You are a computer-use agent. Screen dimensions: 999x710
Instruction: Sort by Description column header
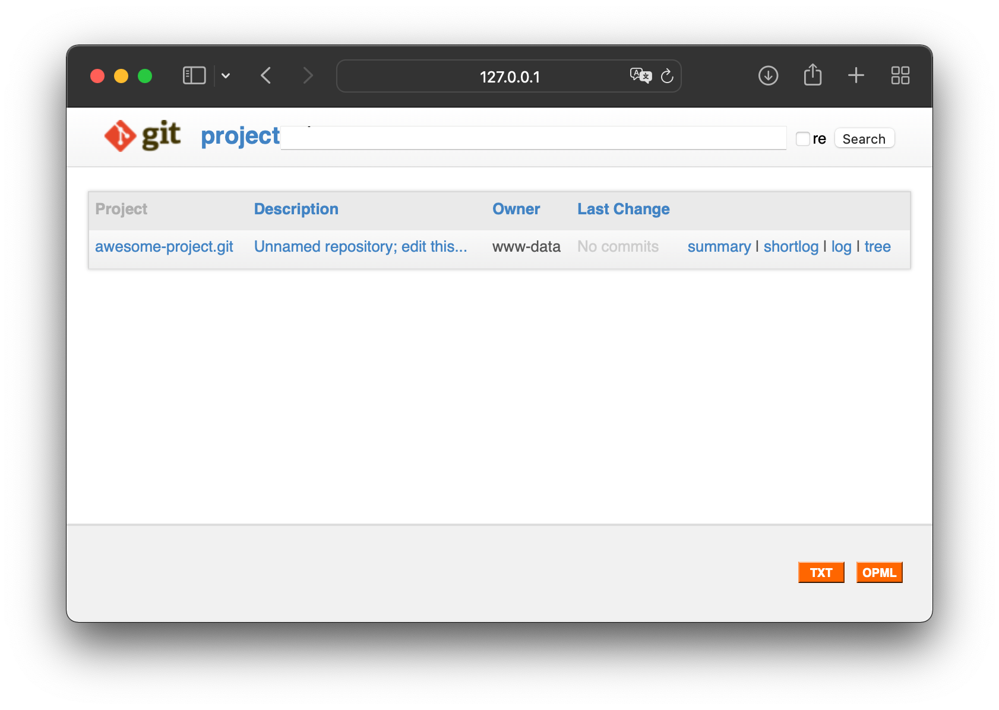[296, 209]
